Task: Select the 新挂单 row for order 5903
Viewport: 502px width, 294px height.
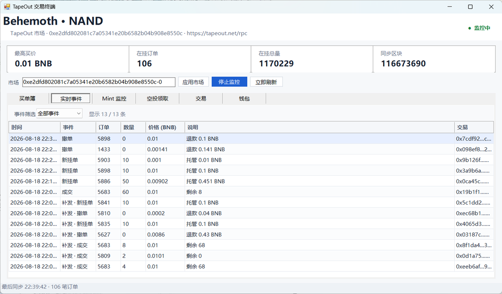Action: (x=251, y=160)
